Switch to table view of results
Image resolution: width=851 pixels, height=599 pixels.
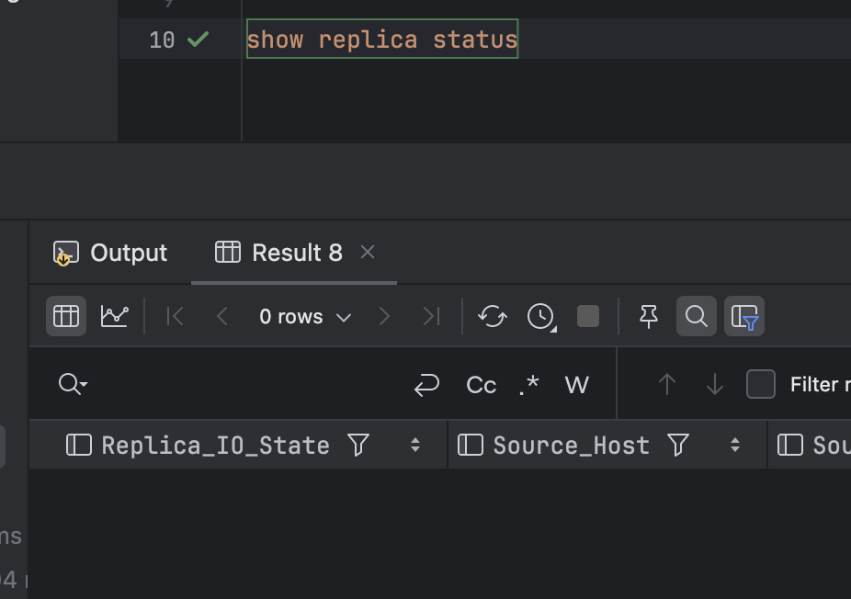66,316
